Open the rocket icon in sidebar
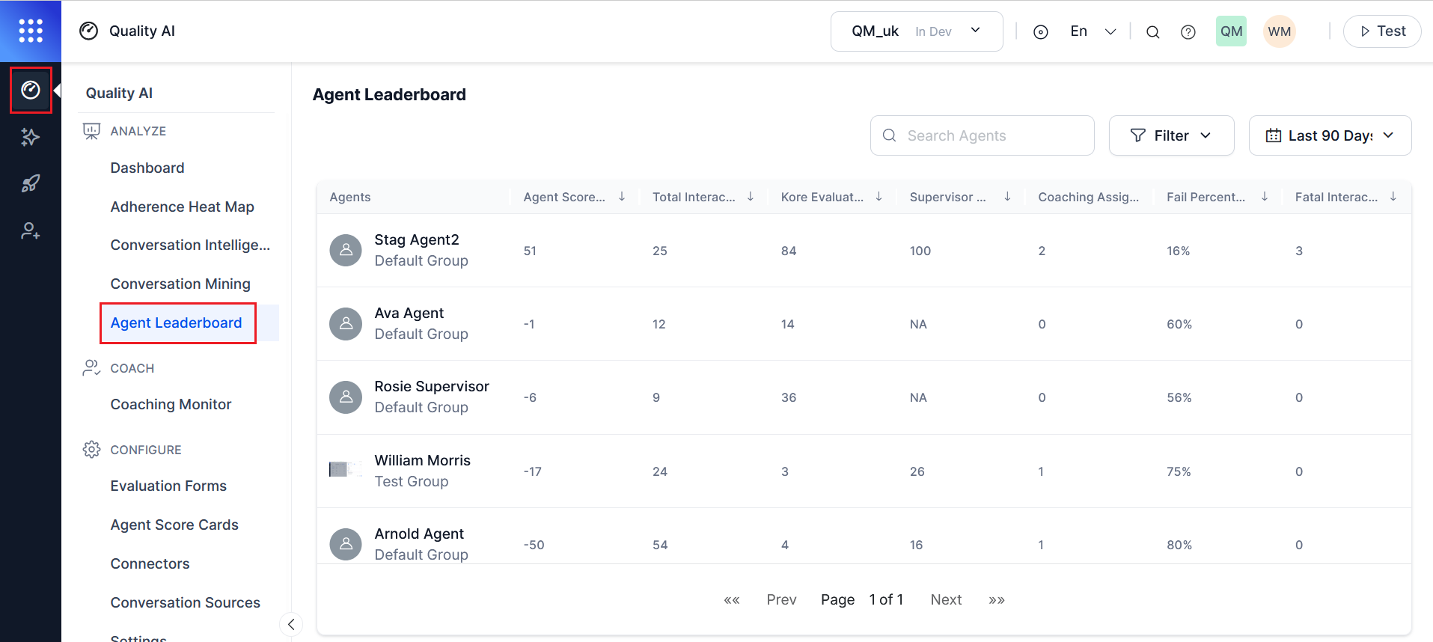 tap(31, 183)
